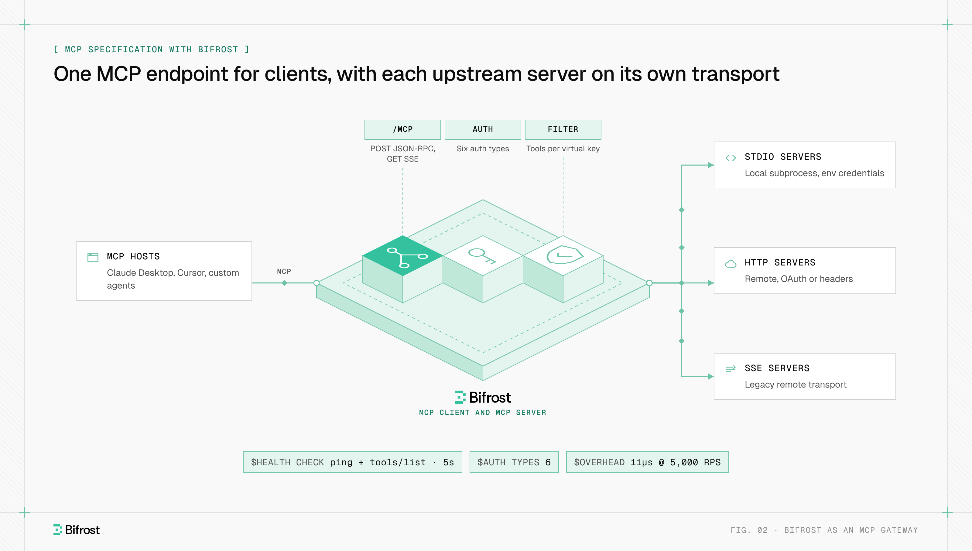Click the cloud icon beside HTTP SERVERS
This screenshot has height=551, width=972.
(x=731, y=264)
